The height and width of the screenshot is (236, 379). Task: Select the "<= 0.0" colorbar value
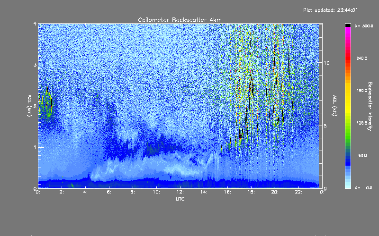click(364, 187)
